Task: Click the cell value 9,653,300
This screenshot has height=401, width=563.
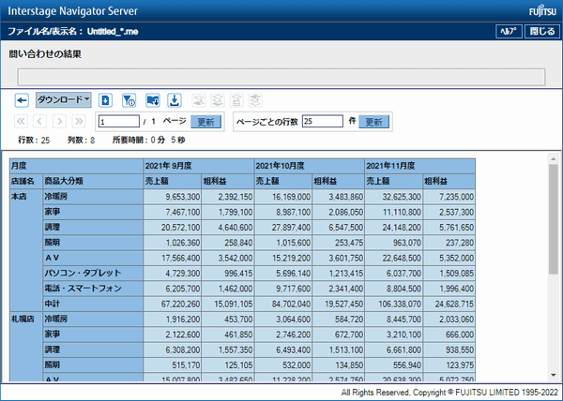Action: pyautogui.click(x=172, y=197)
